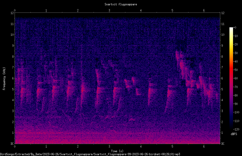Click the title 'Svartvit flugsnappare'
242x156 pixels.
(121, 4)
